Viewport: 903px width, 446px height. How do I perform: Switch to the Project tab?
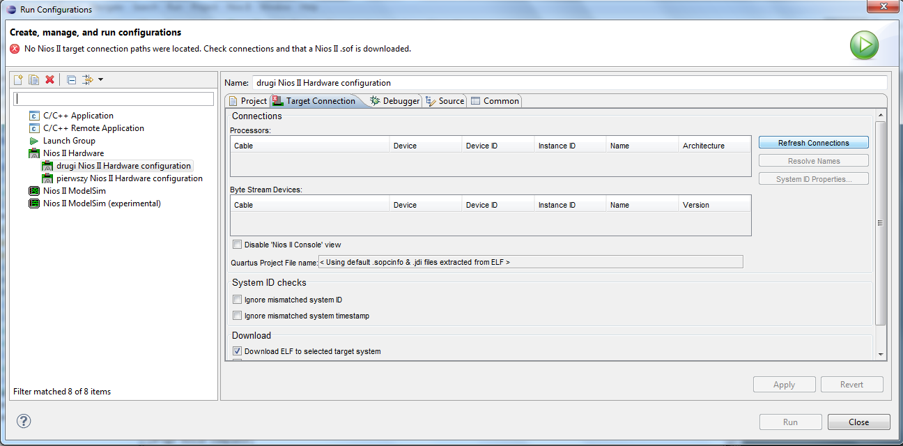tap(248, 101)
